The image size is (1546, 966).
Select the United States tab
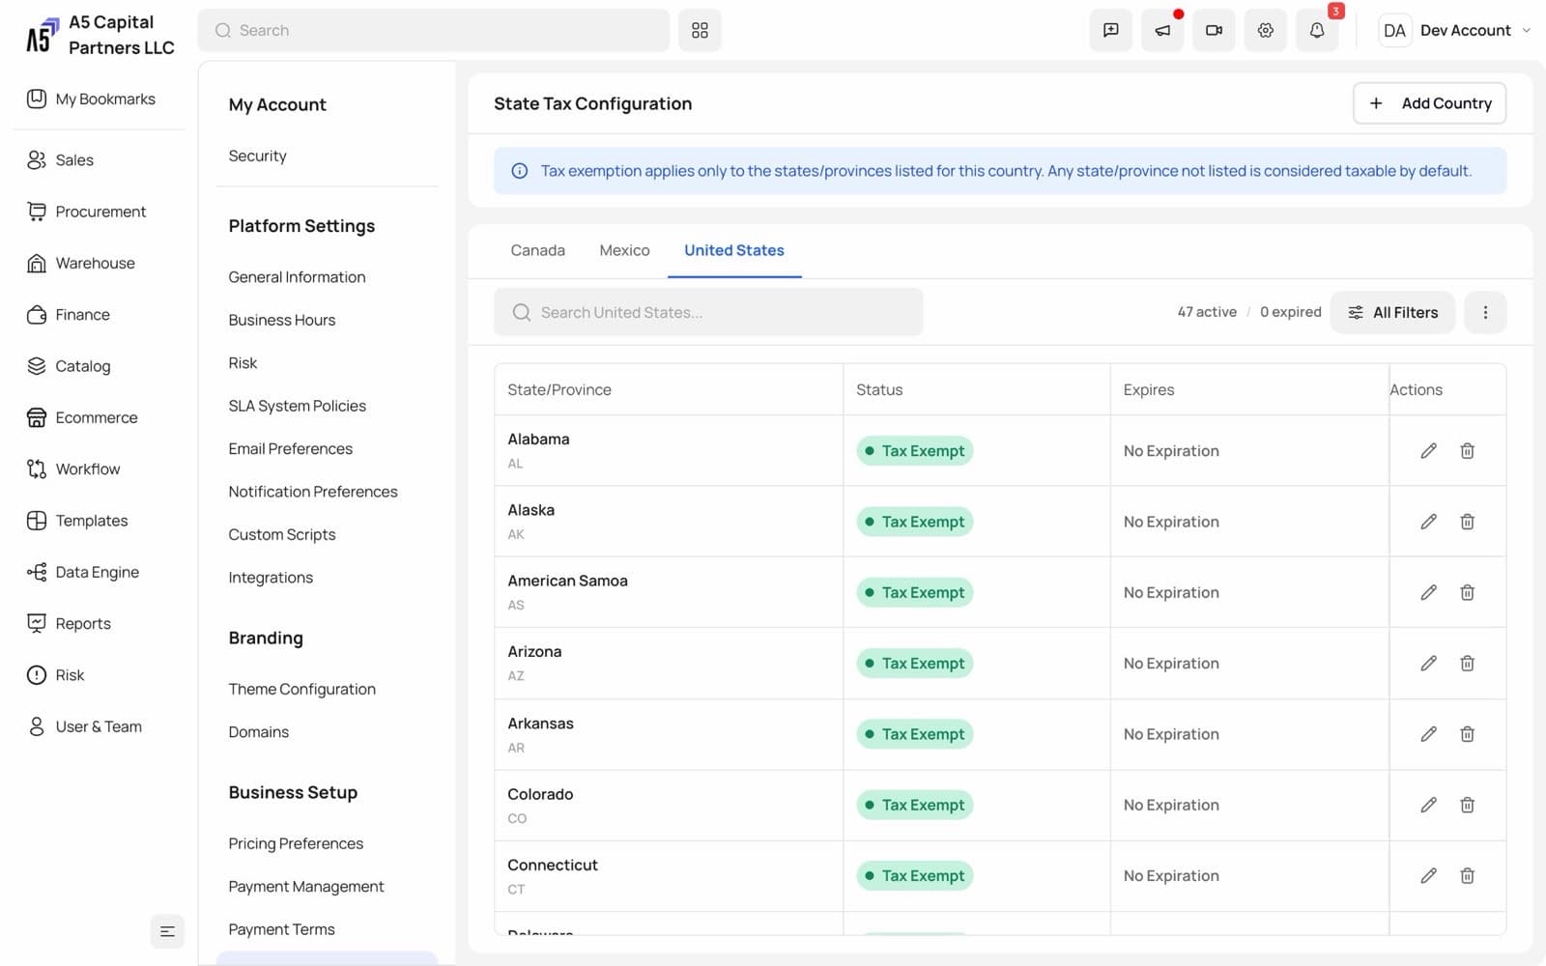tap(734, 250)
